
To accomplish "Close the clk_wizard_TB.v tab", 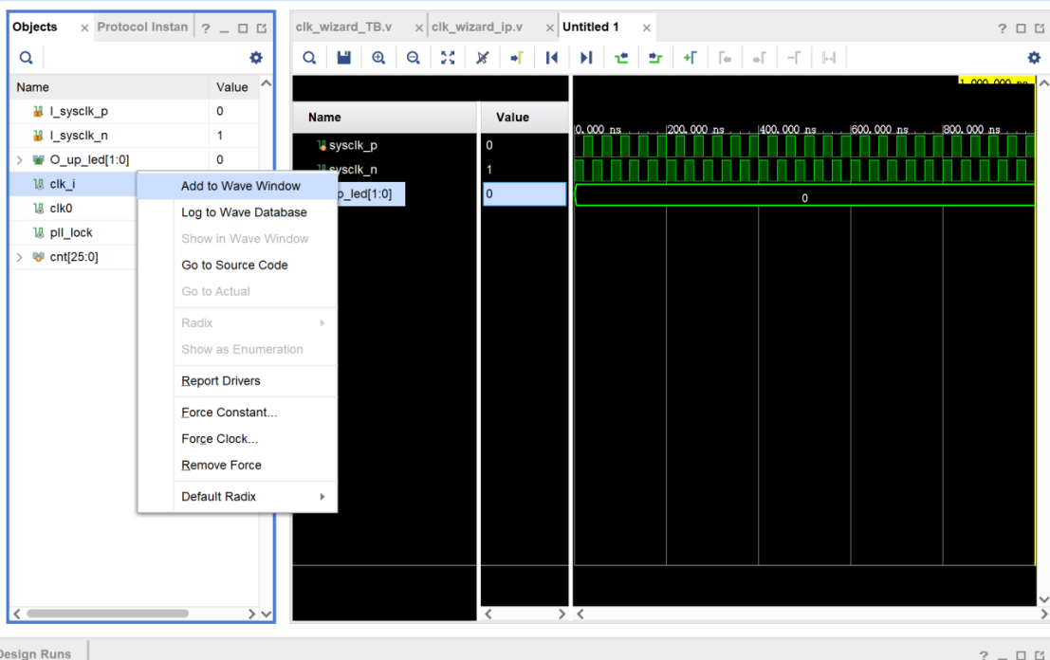I will coord(418,28).
